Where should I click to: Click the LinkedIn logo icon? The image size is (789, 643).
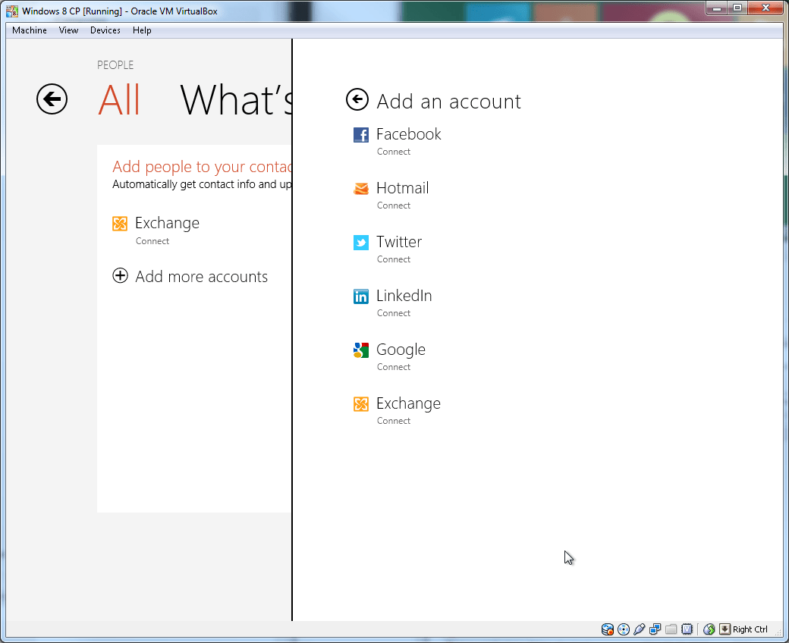361,296
